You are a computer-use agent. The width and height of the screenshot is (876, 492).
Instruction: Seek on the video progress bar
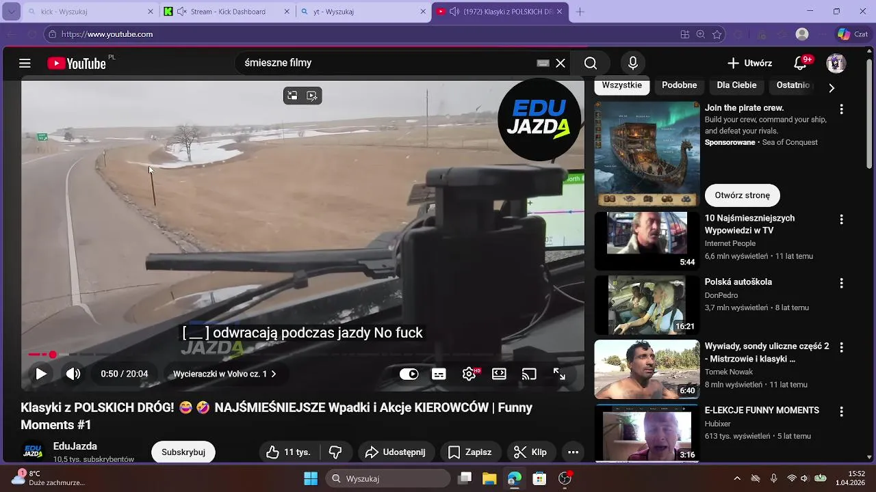tap(302, 355)
